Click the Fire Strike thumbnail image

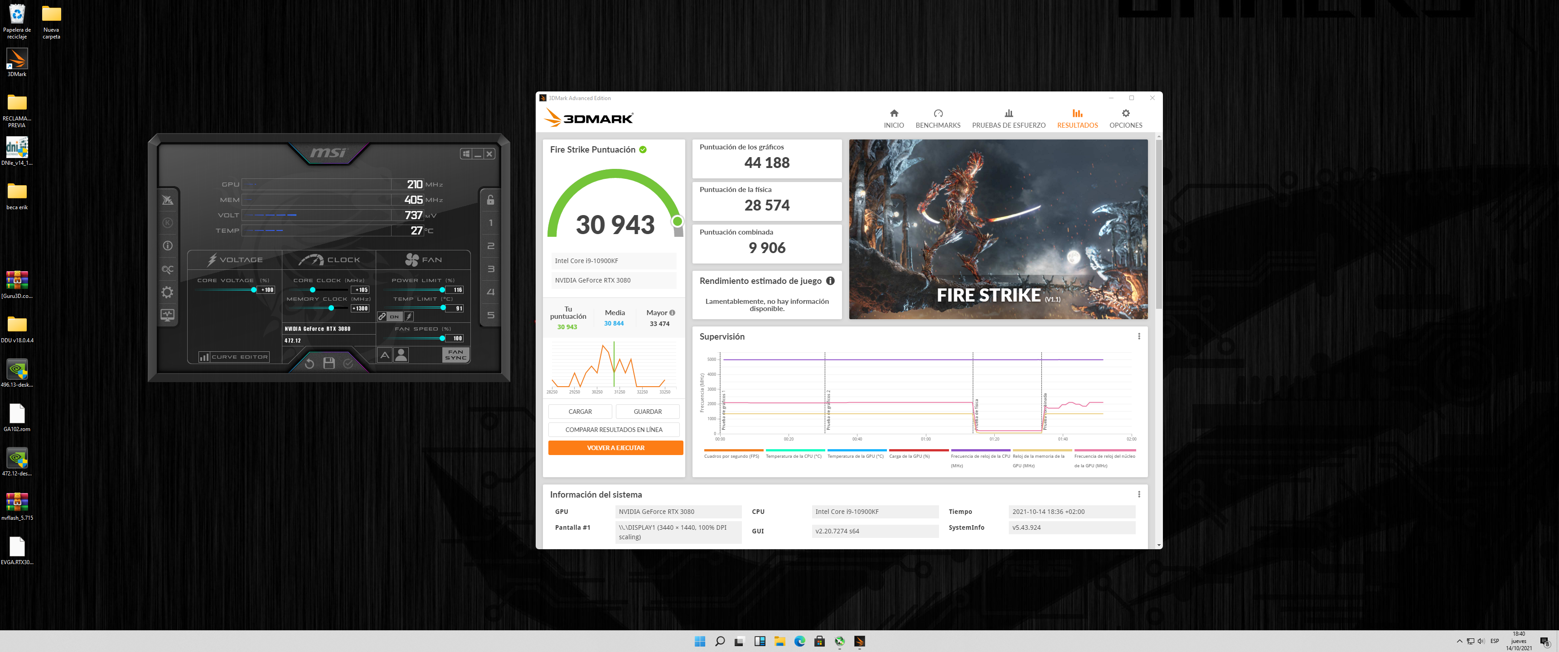click(x=998, y=229)
